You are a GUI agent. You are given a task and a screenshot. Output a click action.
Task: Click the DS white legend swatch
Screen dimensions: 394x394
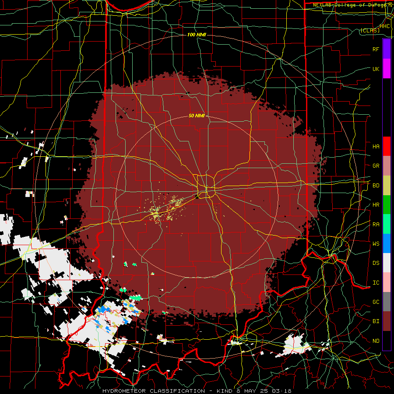[x=387, y=263]
